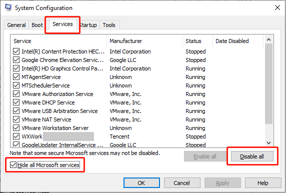
Task: Click Running status of VMware DHCP Service row
Action: coord(195,102)
